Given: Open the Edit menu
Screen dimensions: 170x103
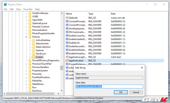Looking at the screenshot, I should point(12,9).
